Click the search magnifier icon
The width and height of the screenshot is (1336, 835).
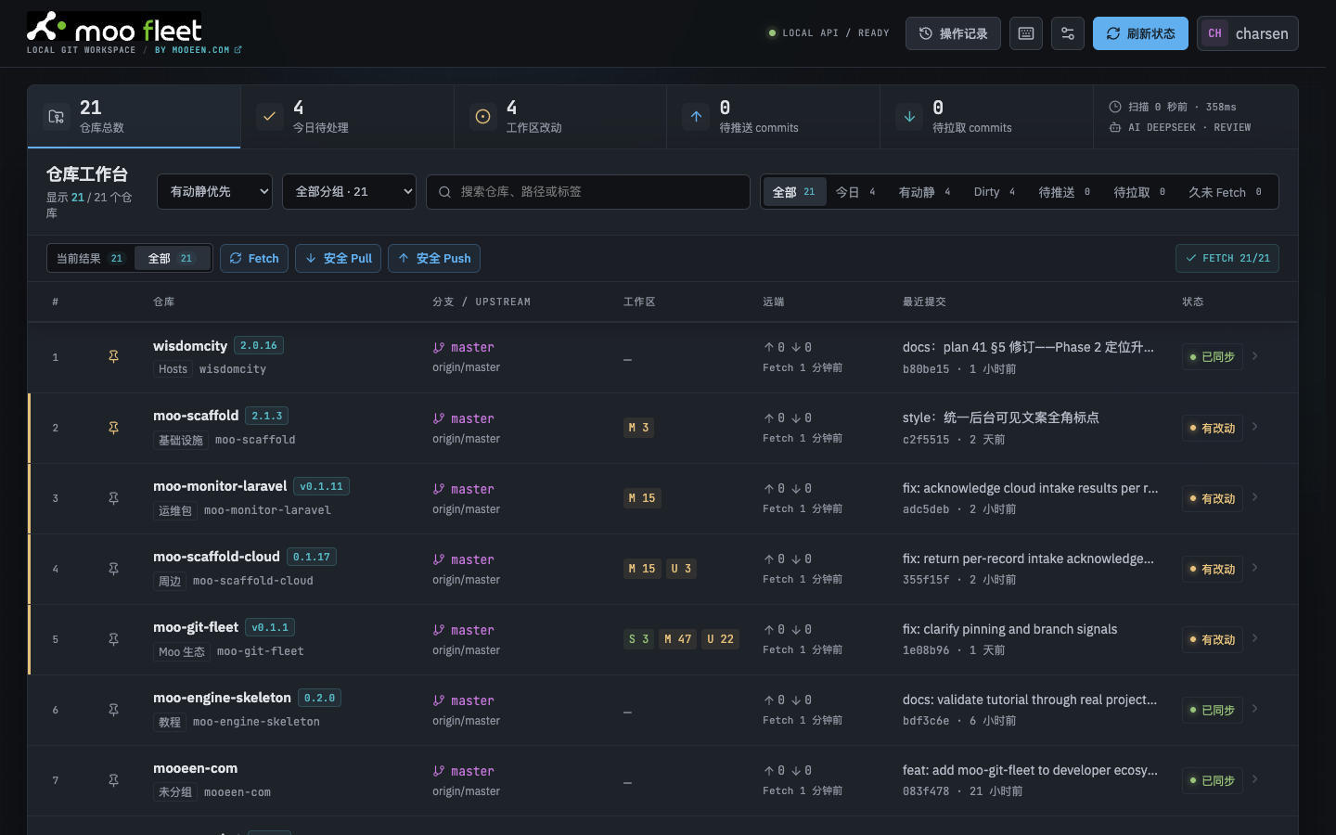(444, 192)
